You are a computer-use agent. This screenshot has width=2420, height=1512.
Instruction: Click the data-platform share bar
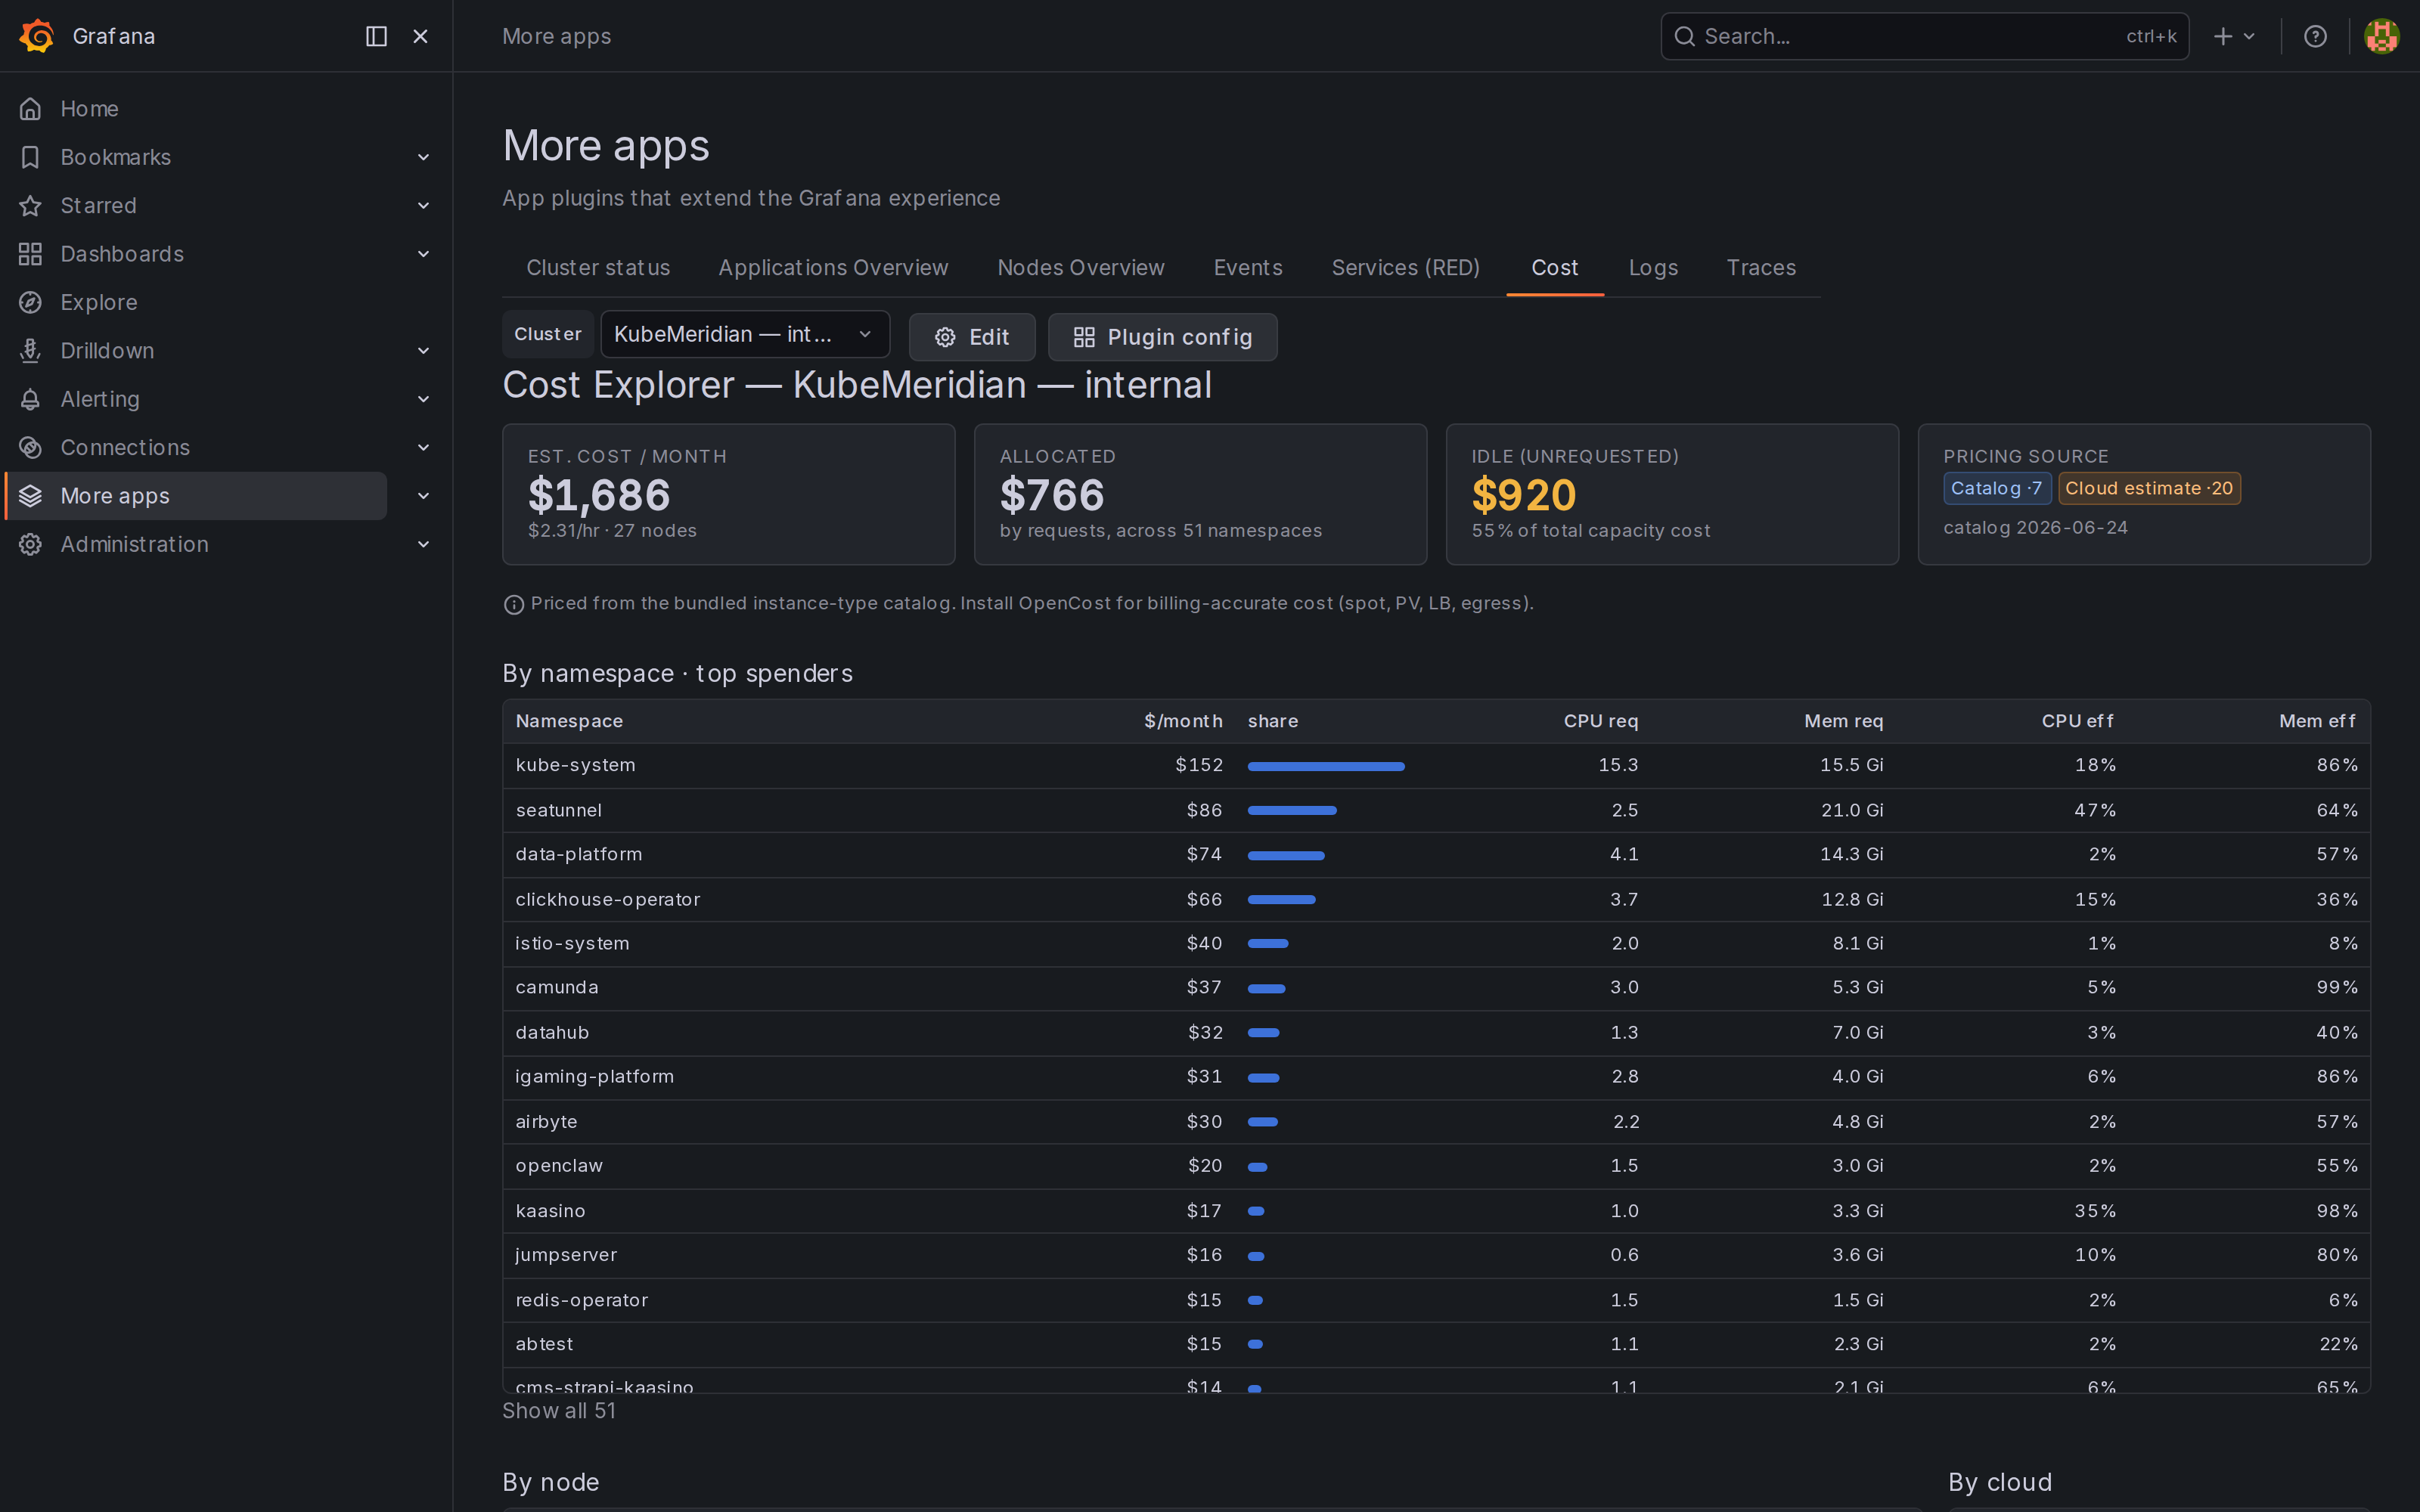click(1286, 855)
